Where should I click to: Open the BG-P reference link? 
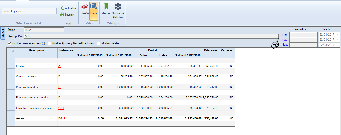coord(62,118)
